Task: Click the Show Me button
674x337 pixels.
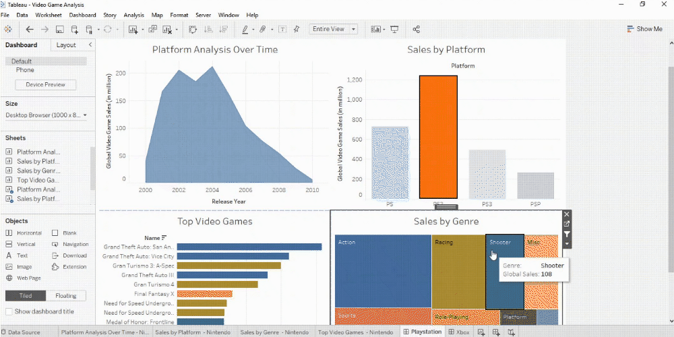Action: [645, 29]
